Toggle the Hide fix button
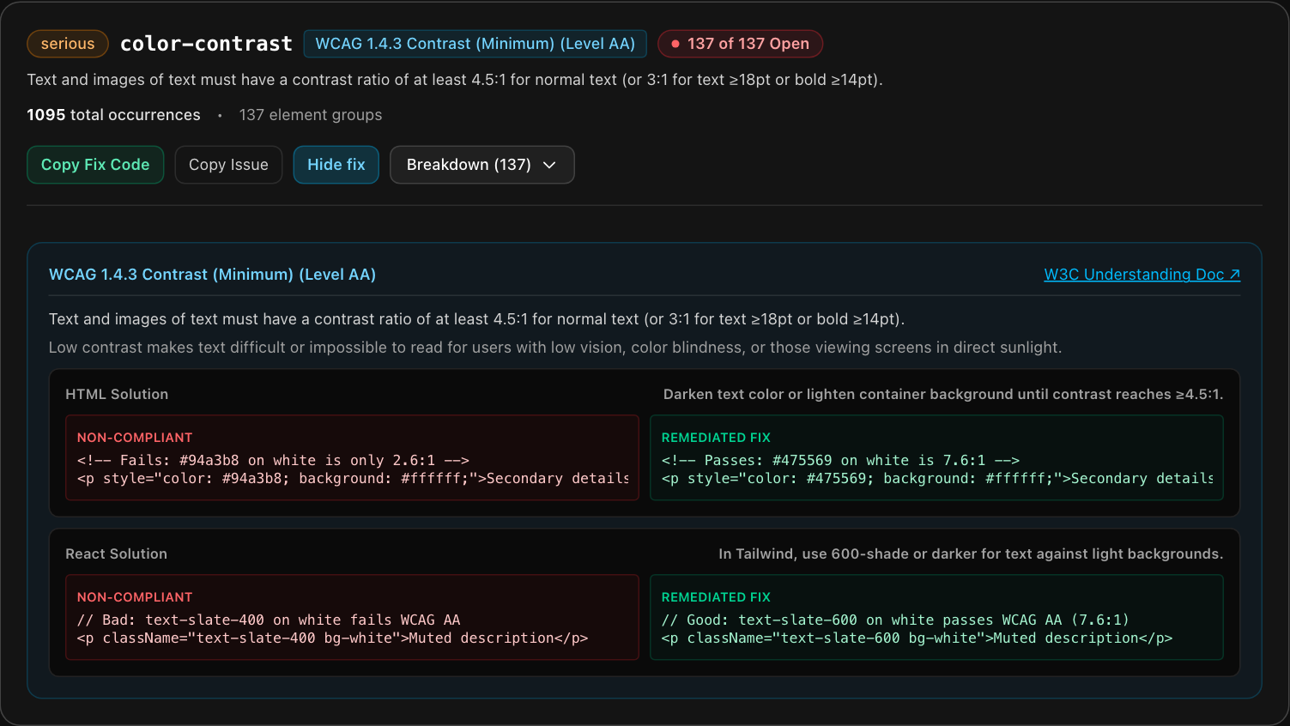 336,165
